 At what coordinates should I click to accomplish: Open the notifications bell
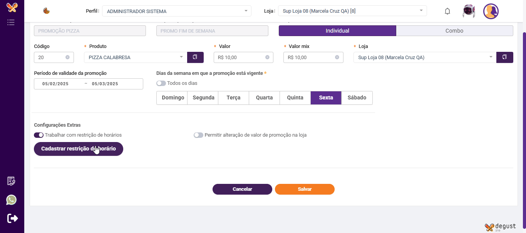(447, 11)
